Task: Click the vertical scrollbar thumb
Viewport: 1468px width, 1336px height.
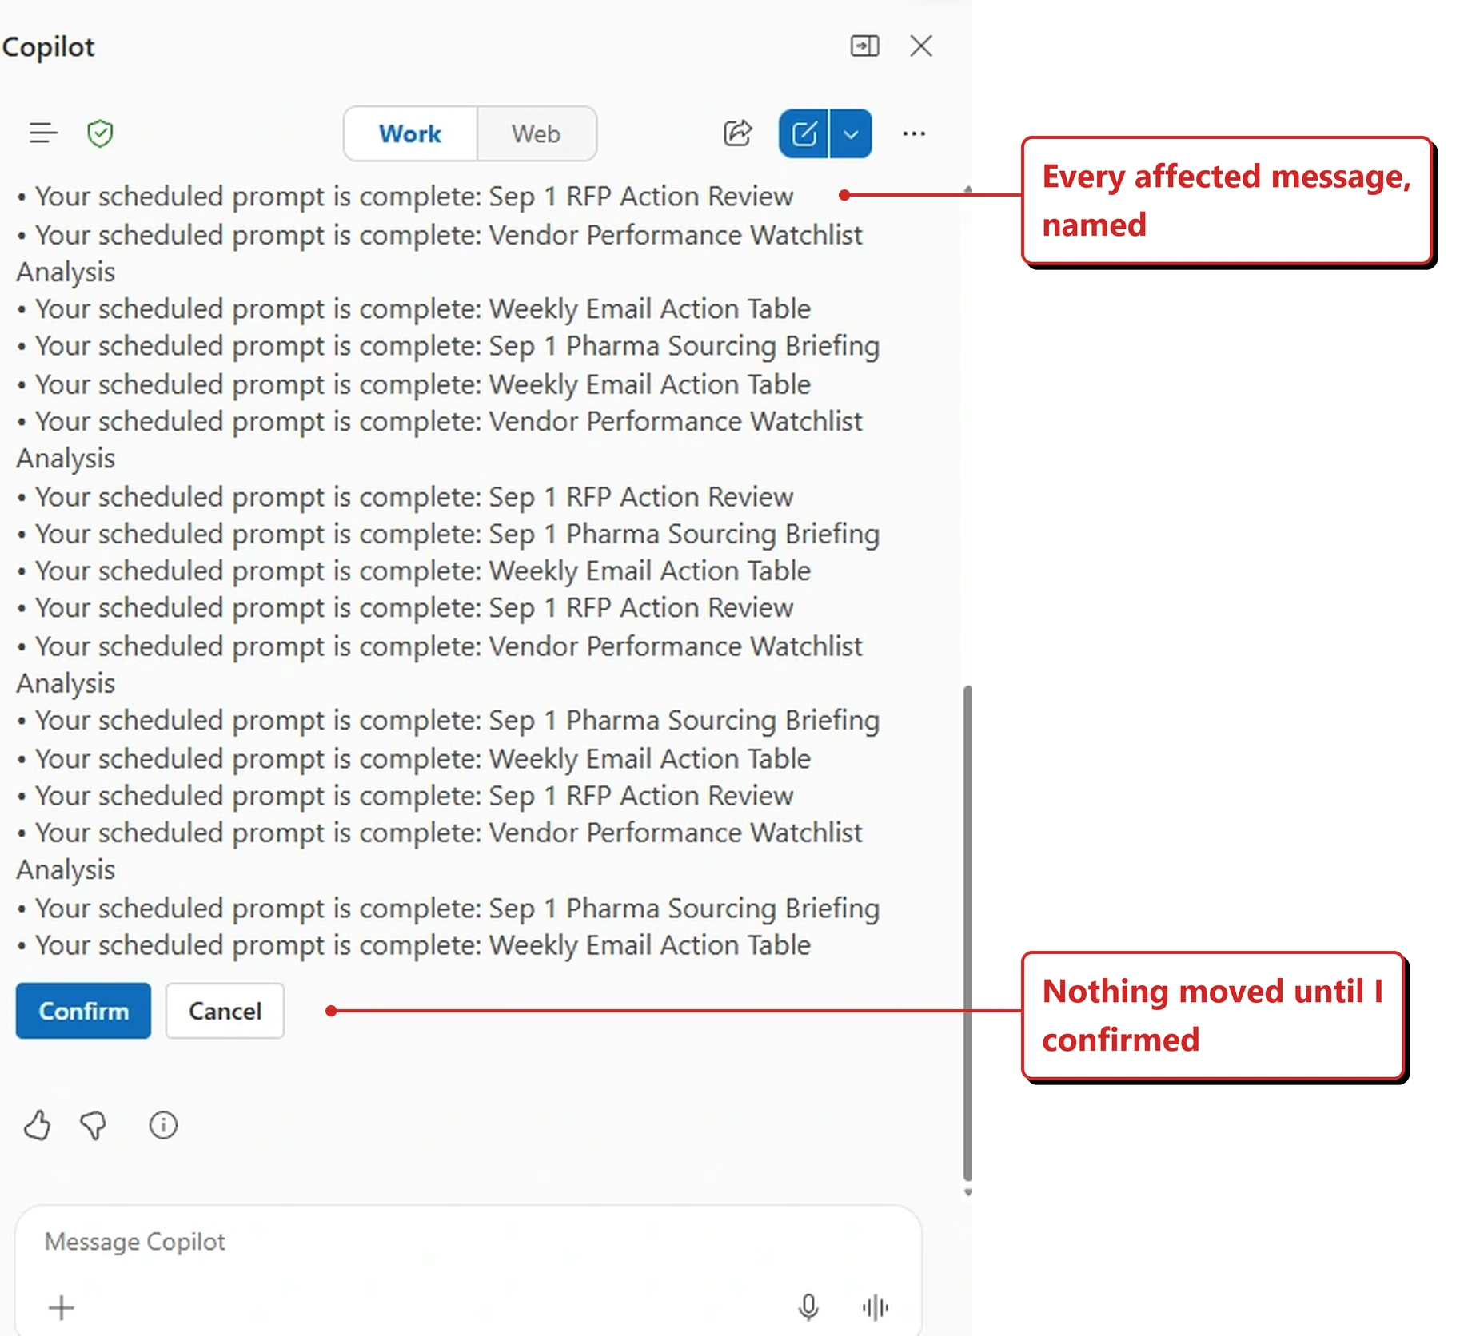Action: point(967,932)
